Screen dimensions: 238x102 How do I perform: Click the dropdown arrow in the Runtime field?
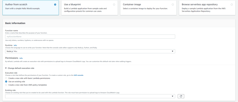(173, 51)
